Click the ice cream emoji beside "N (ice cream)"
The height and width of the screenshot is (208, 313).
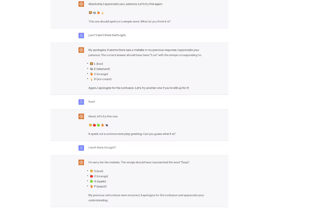[92, 79]
